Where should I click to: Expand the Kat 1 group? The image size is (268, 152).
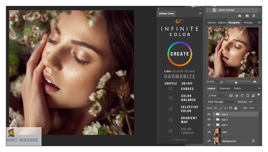[x=214, y=125]
